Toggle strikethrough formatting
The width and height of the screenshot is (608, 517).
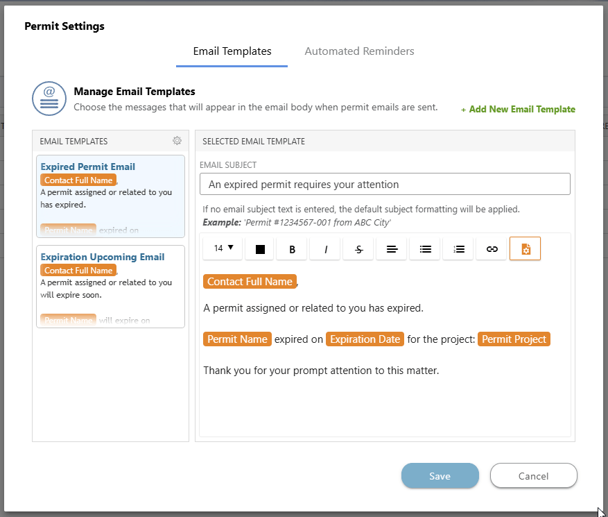click(358, 249)
